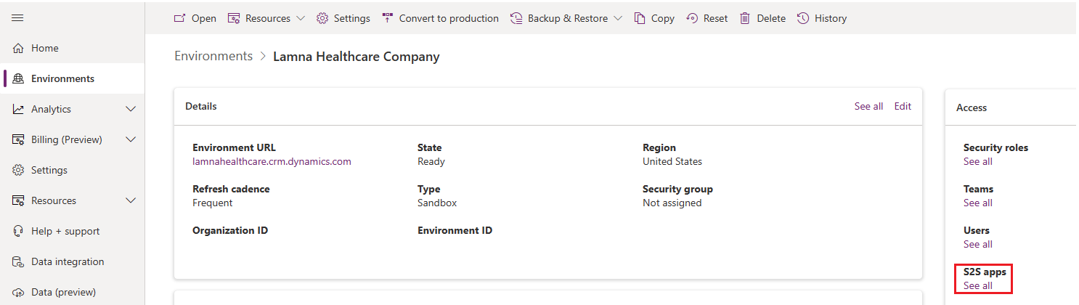Click the Access card heading
Image resolution: width=1079 pixels, height=305 pixels.
[972, 107]
